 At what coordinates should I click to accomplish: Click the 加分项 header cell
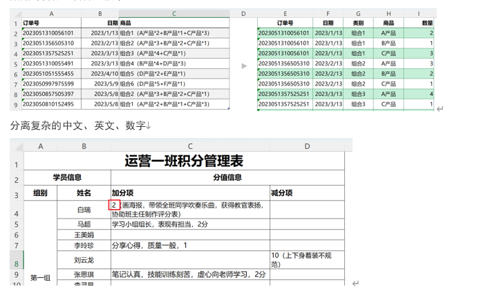190,192
